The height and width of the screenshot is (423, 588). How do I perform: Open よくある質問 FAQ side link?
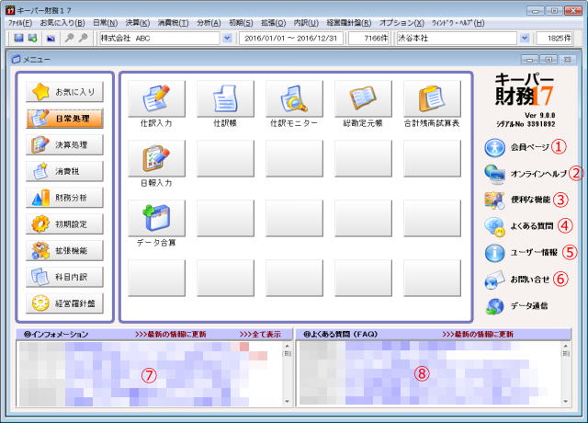coord(518,226)
